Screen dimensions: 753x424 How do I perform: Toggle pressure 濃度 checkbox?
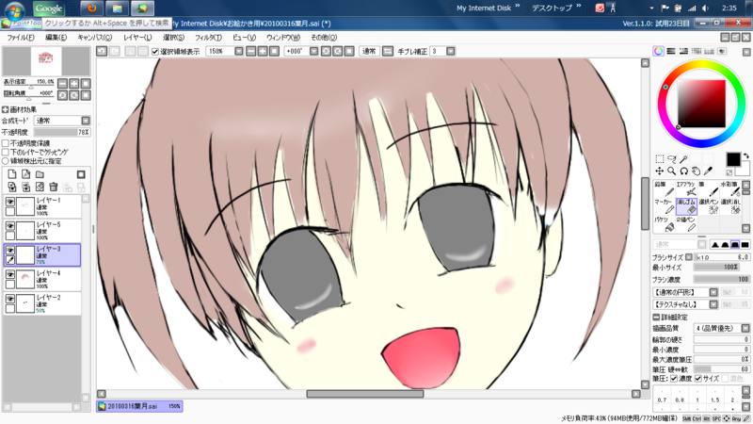tap(674, 379)
